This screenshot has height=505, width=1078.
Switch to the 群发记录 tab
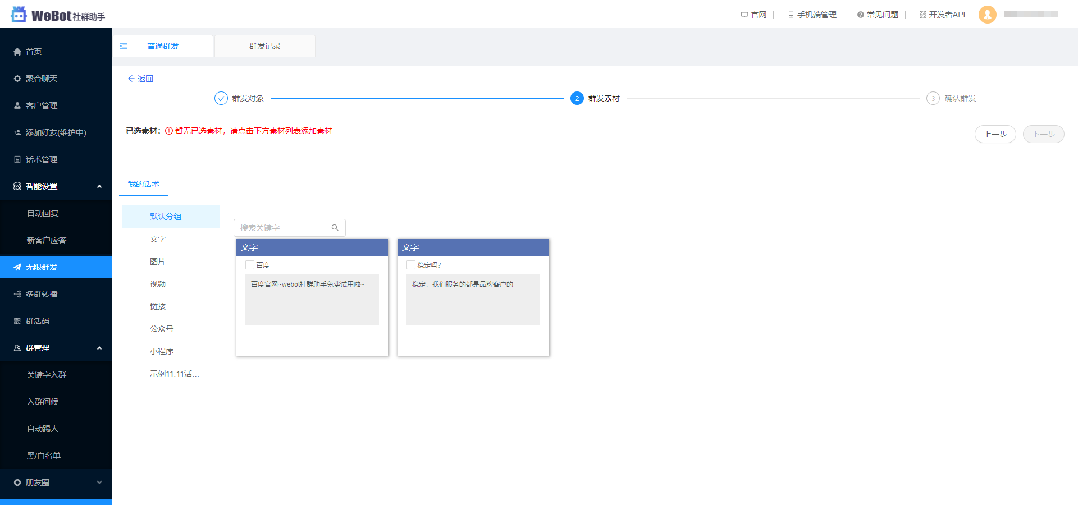tap(265, 46)
